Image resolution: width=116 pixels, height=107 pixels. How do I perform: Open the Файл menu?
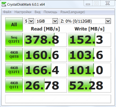point(7,12)
